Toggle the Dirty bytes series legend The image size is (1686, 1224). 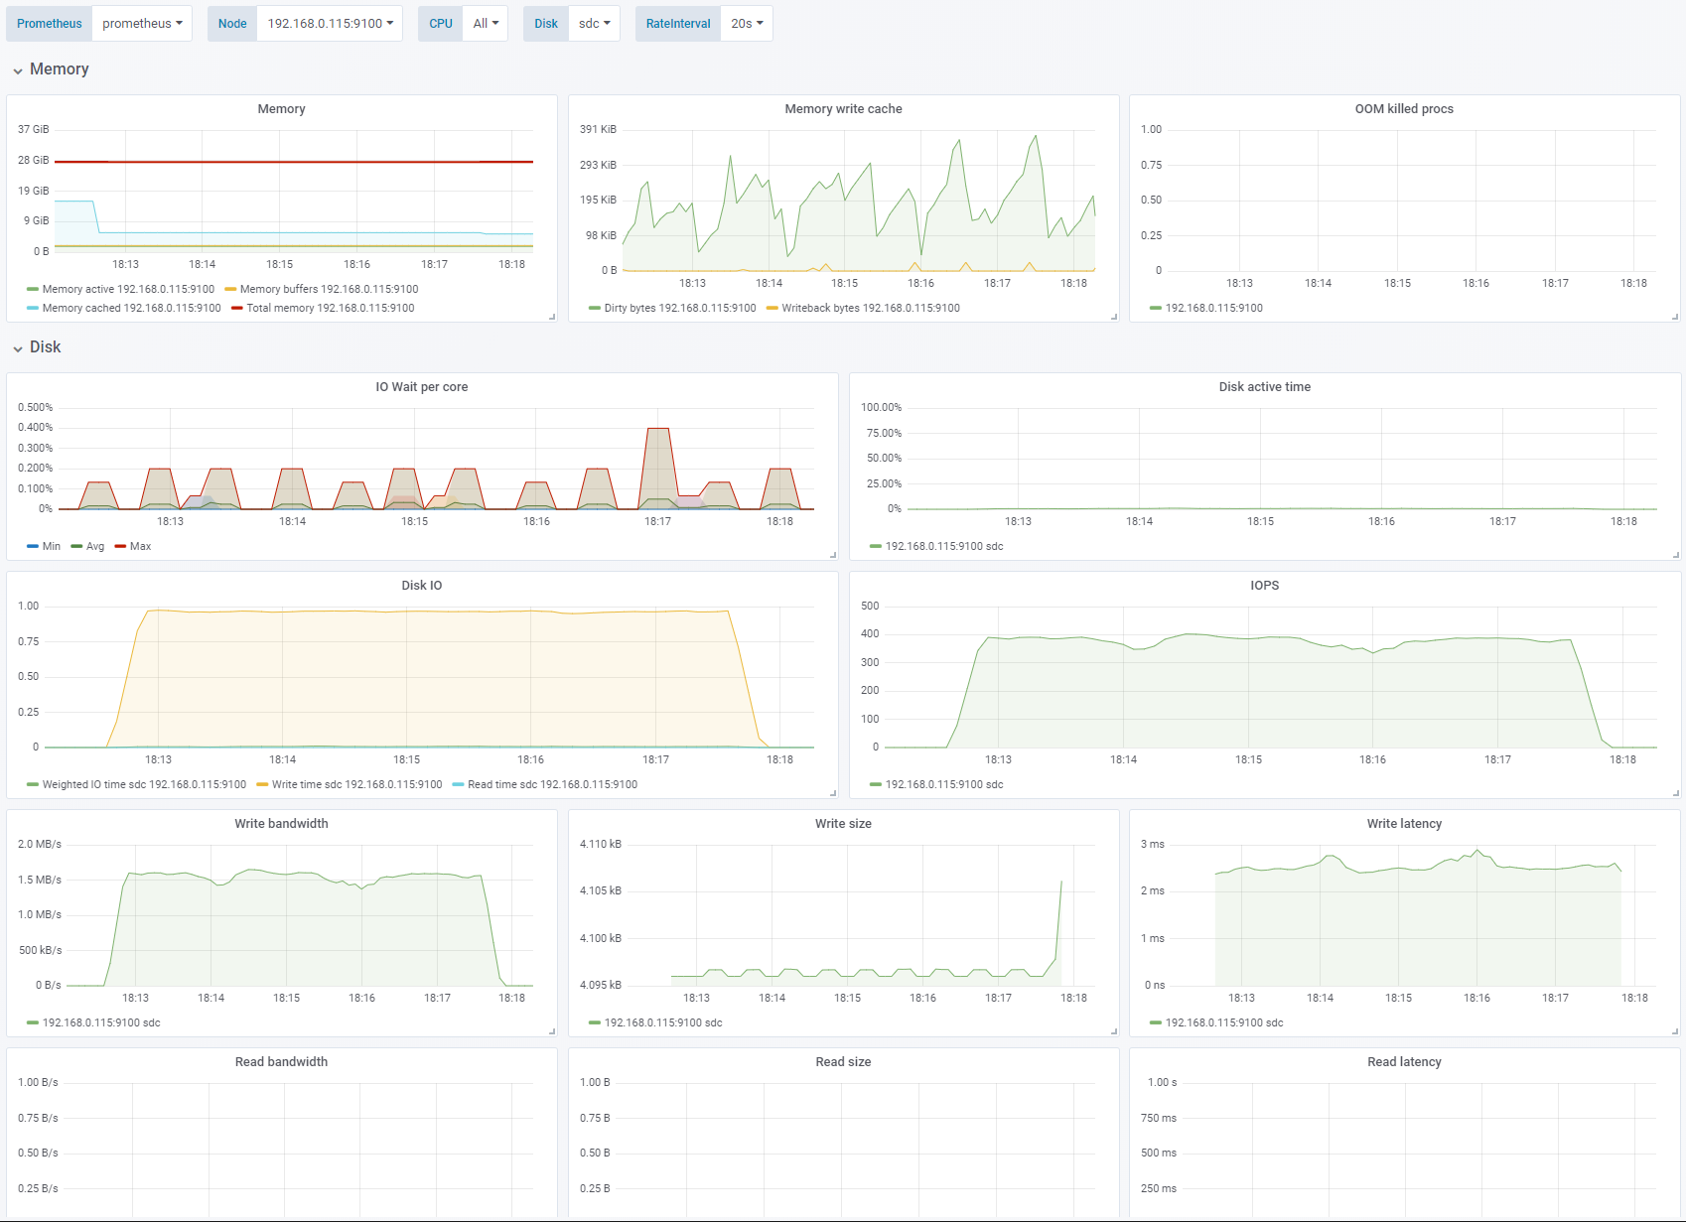click(x=673, y=309)
